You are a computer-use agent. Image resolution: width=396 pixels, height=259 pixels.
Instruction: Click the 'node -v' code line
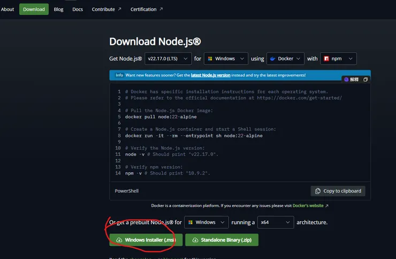coord(171,154)
